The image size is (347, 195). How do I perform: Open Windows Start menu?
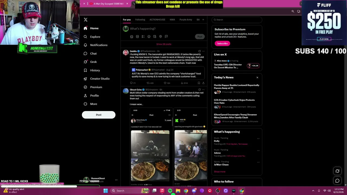click(105, 191)
